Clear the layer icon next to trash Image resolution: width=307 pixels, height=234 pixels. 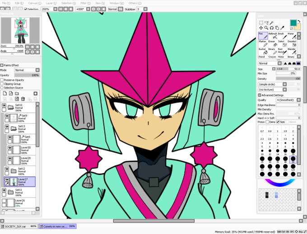point(17,99)
